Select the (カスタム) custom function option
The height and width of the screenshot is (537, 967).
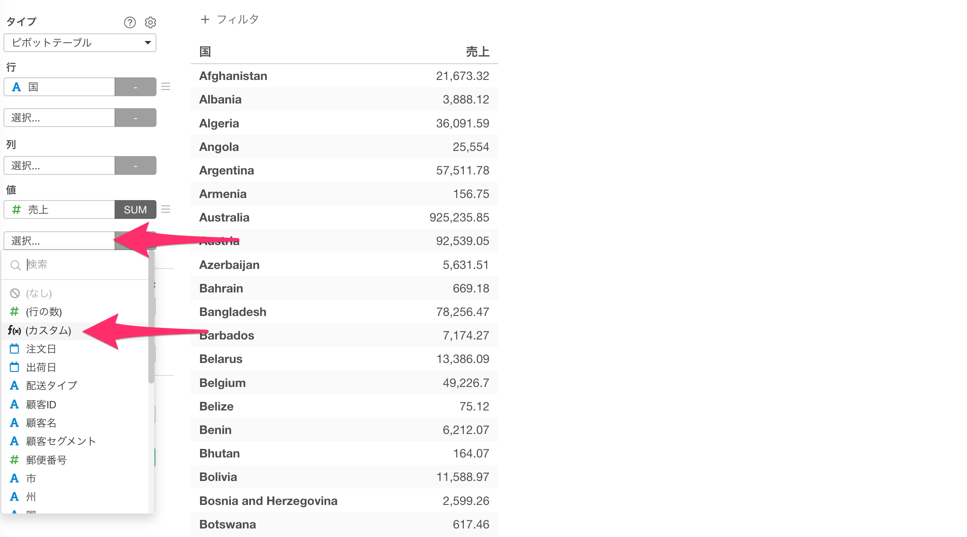click(x=48, y=330)
